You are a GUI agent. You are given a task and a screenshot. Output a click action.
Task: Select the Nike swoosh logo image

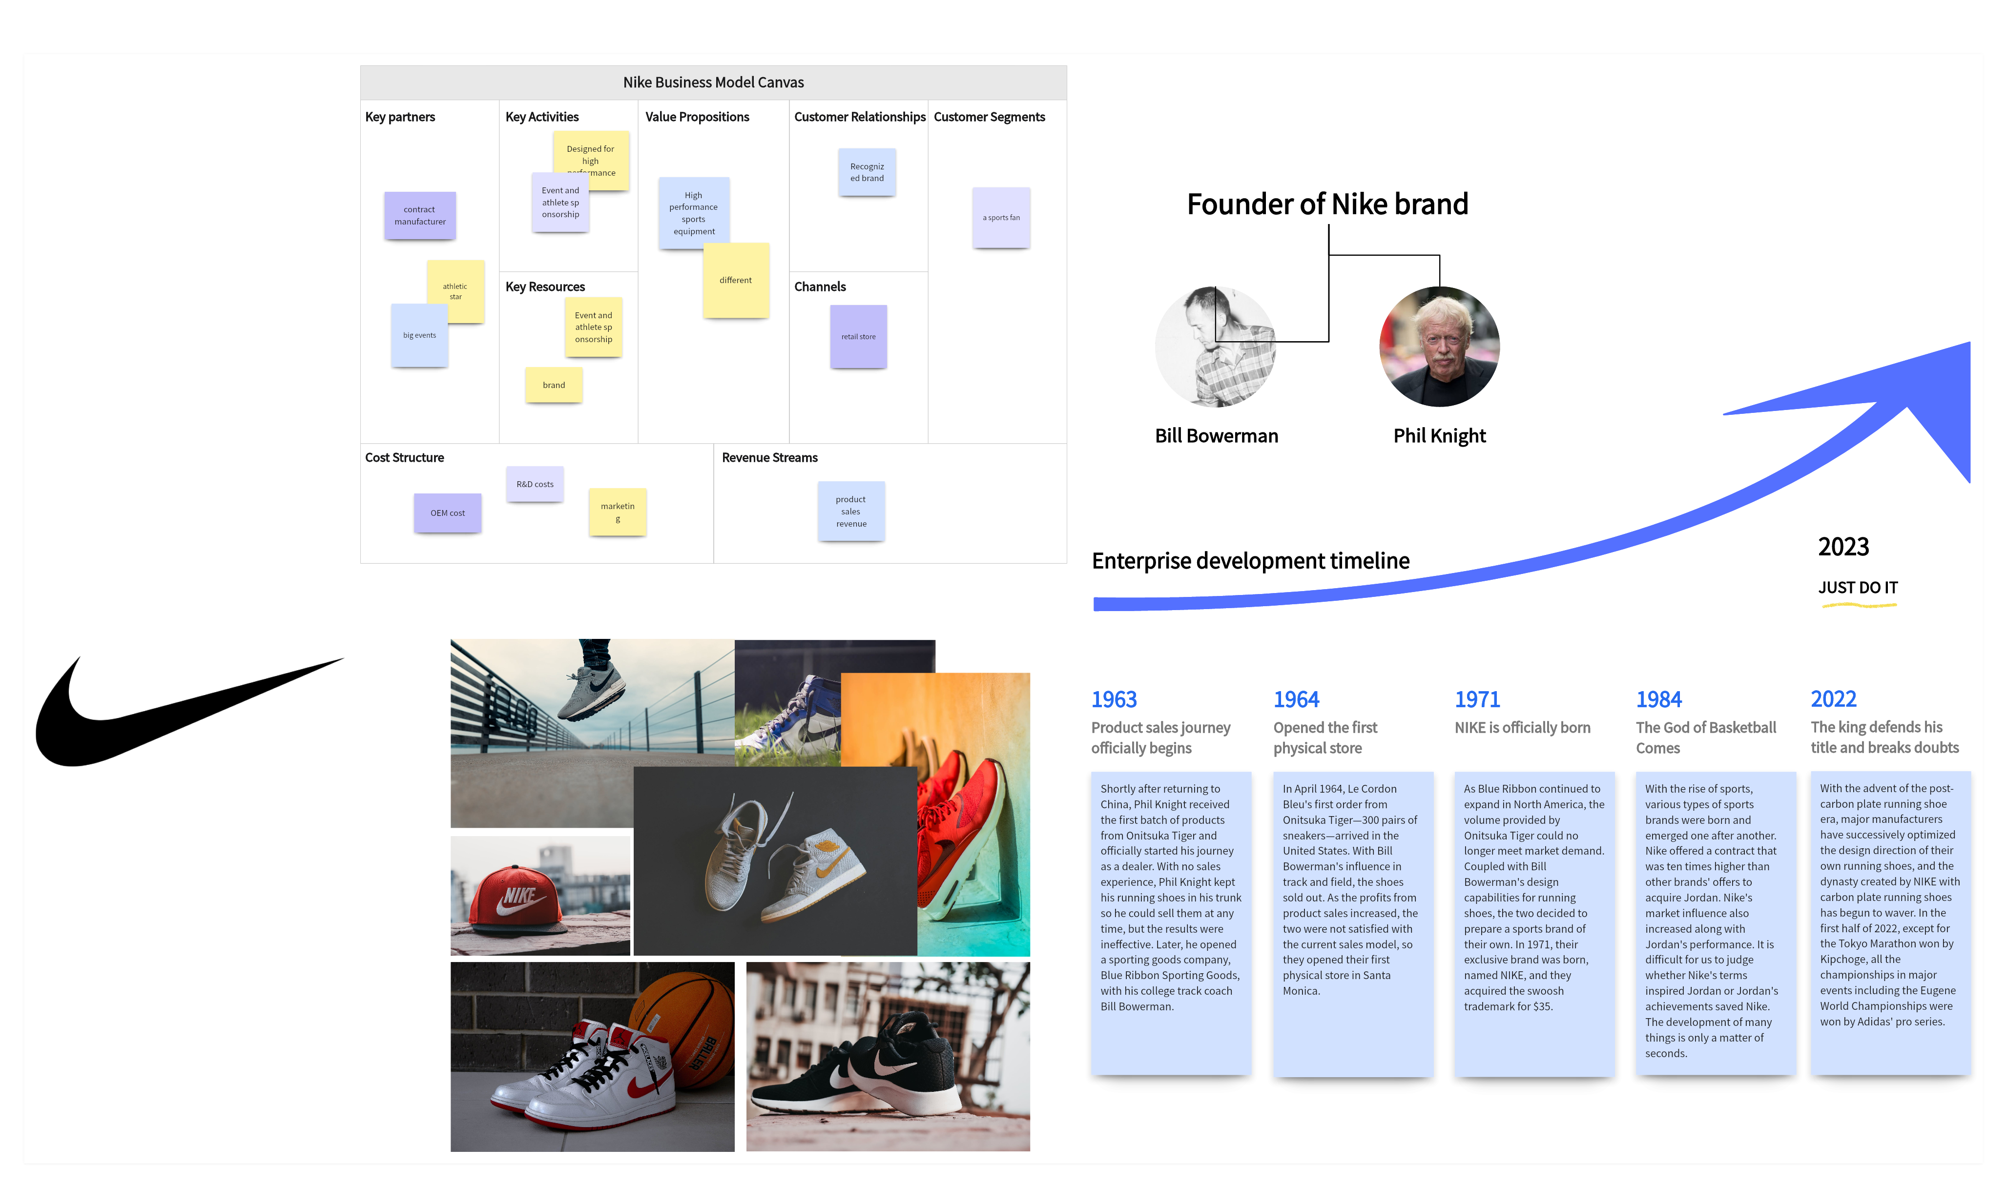coord(190,711)
